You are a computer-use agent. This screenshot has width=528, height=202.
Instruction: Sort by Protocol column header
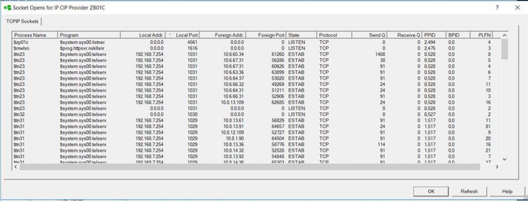coord(334,35)
